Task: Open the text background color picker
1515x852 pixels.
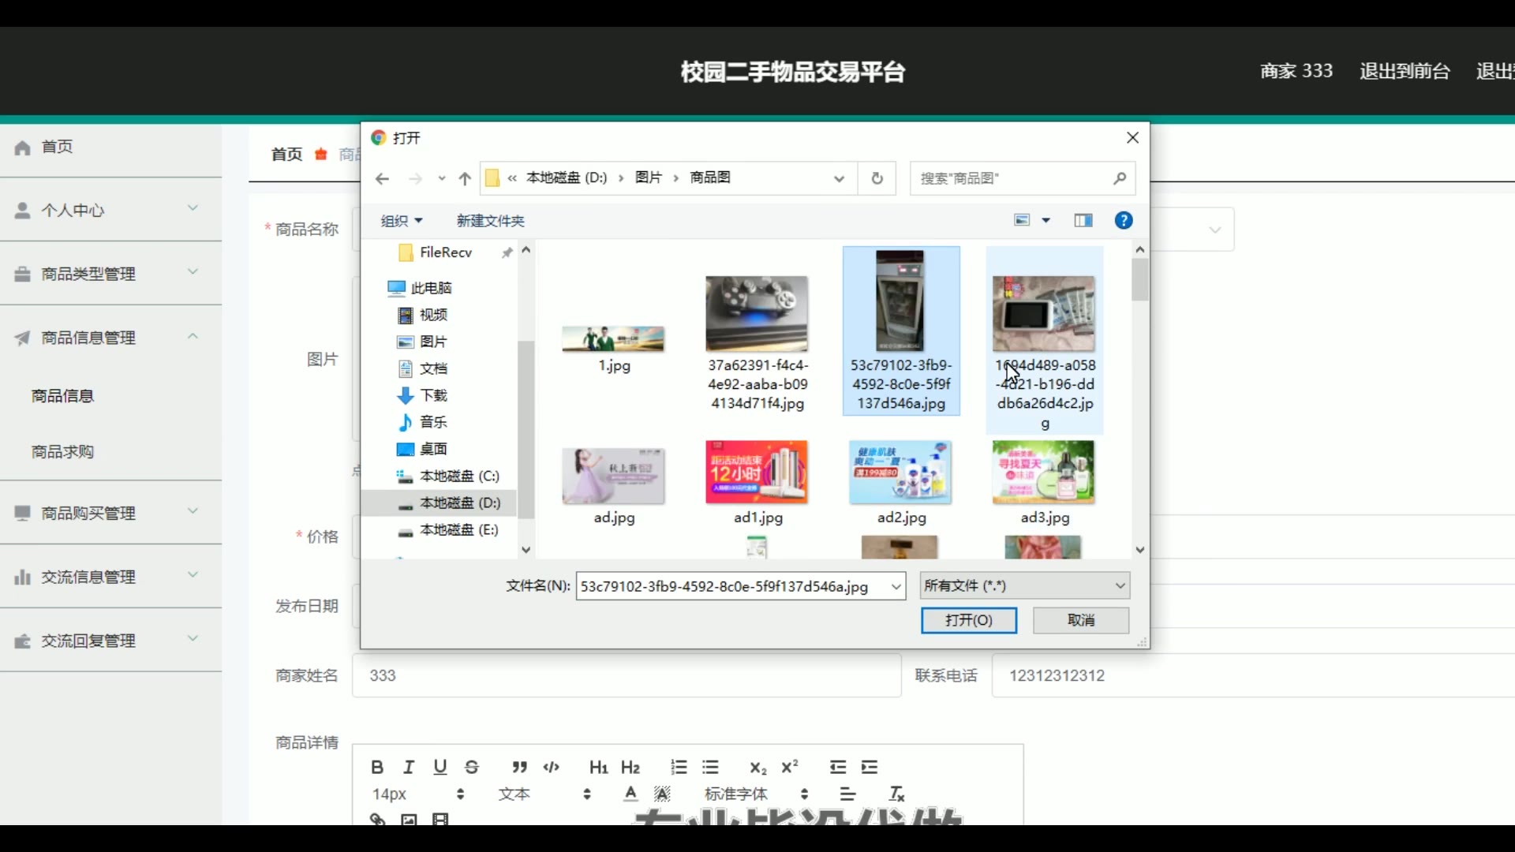Action: pyautogui.click(x=662, y=794)
